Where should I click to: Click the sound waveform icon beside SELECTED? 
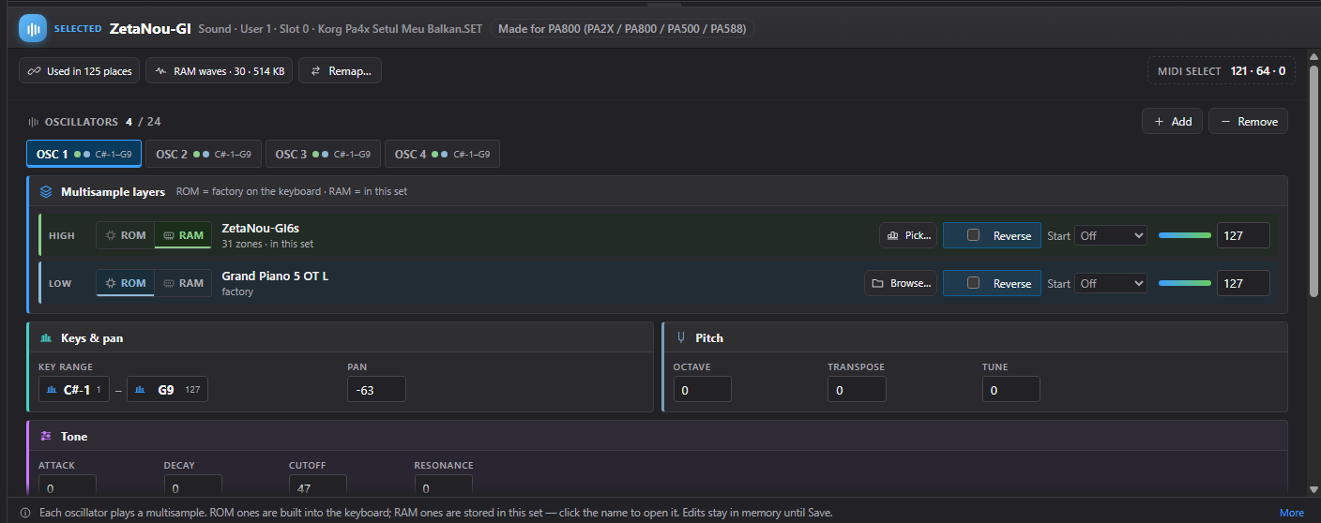coord(33,29)
